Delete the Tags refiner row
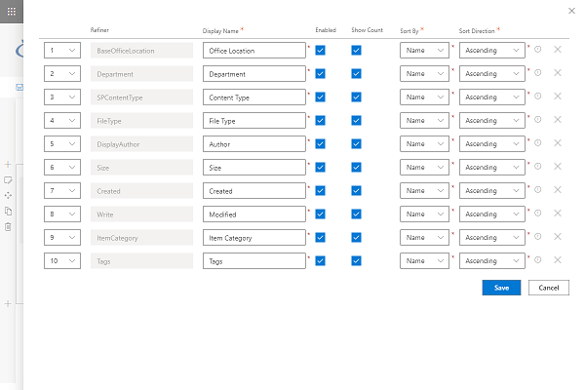 [558, 259]
